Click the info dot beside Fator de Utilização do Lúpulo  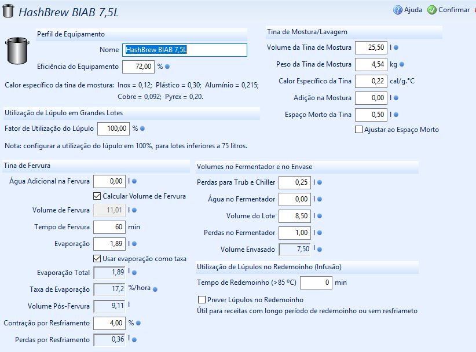pos(142,129)
